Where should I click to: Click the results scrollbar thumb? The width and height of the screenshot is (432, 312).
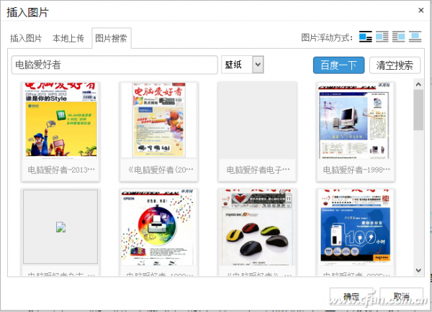(x=418, y=110)
